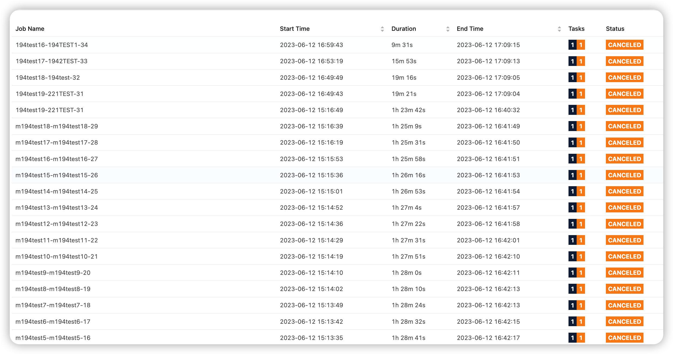The image size is (673, 354).
Task: Click orange tasks badge for m194test10-m194test10-21
Action: pos(581,256)
